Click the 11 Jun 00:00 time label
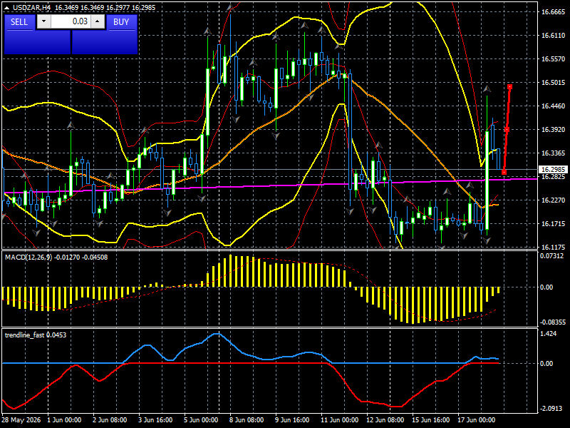 pyautogui.click(x=340, y=420)
